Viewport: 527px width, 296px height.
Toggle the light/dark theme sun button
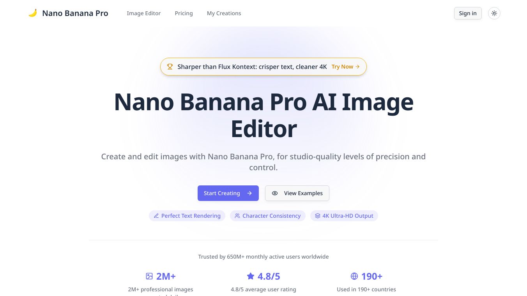pyautogui.click(x=494, y=13)
